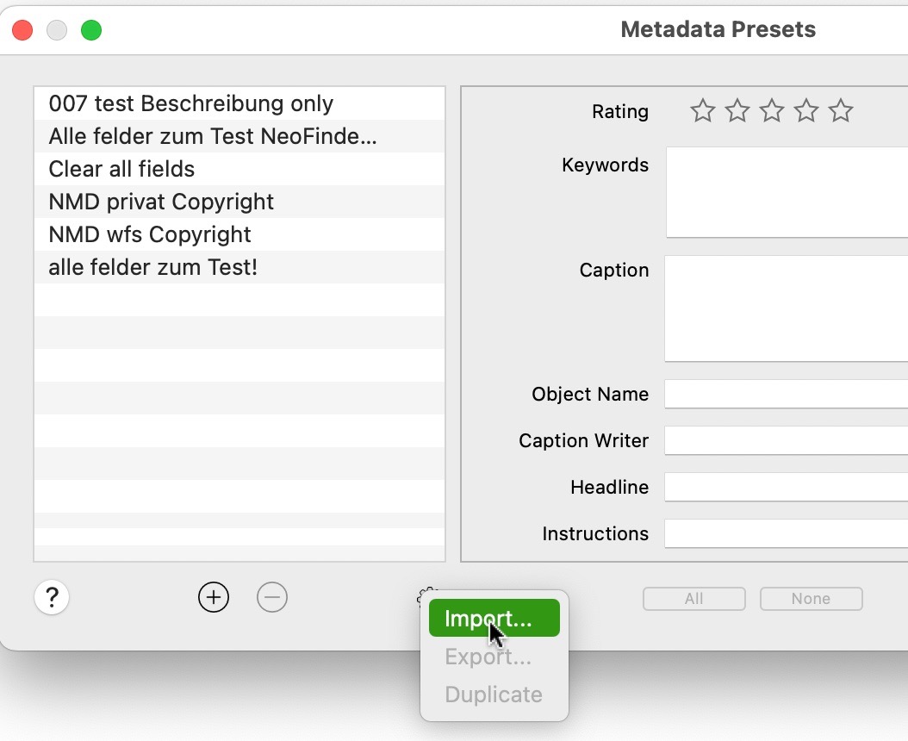The height and width of the screenshot is (741, 908).
Task: Select the NMD privat Copyright preset
Action: click(x=160, y=202)
